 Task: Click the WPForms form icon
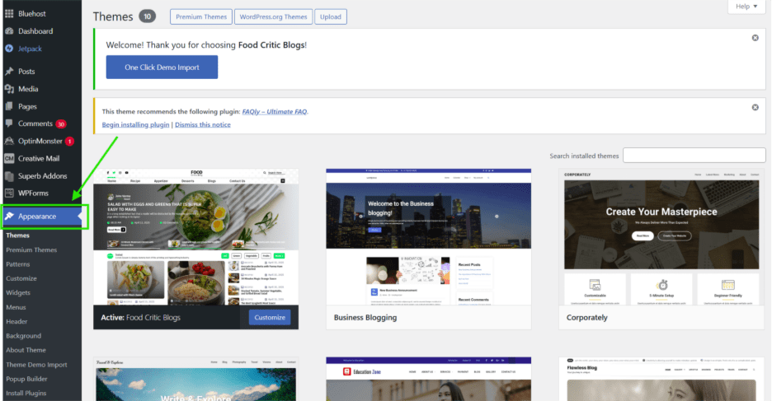tap(9, 194)
